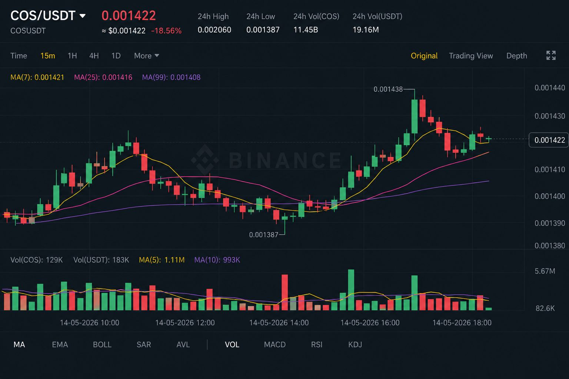This screenshot has height=379, width=569.
Task: Click the 14-05-2026 14:00 time label
Action: (279, 323)
